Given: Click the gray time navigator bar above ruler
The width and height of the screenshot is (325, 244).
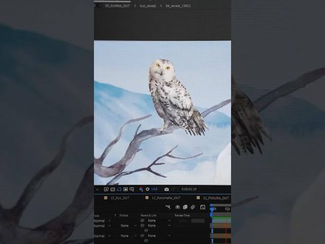Looking at the screenshot, I should pos(221,205).
